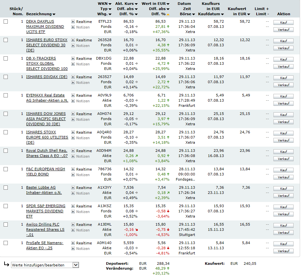Sort by Börse column arrow
This screenshot has width=301, height=280.
pos(193,14)
